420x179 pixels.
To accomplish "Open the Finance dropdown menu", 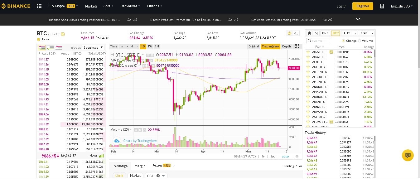I will pyautogui.click(x=155, y=6).
